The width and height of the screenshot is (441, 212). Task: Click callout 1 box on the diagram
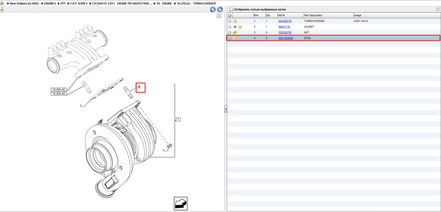pyautogui.click(x=178, y=120)
